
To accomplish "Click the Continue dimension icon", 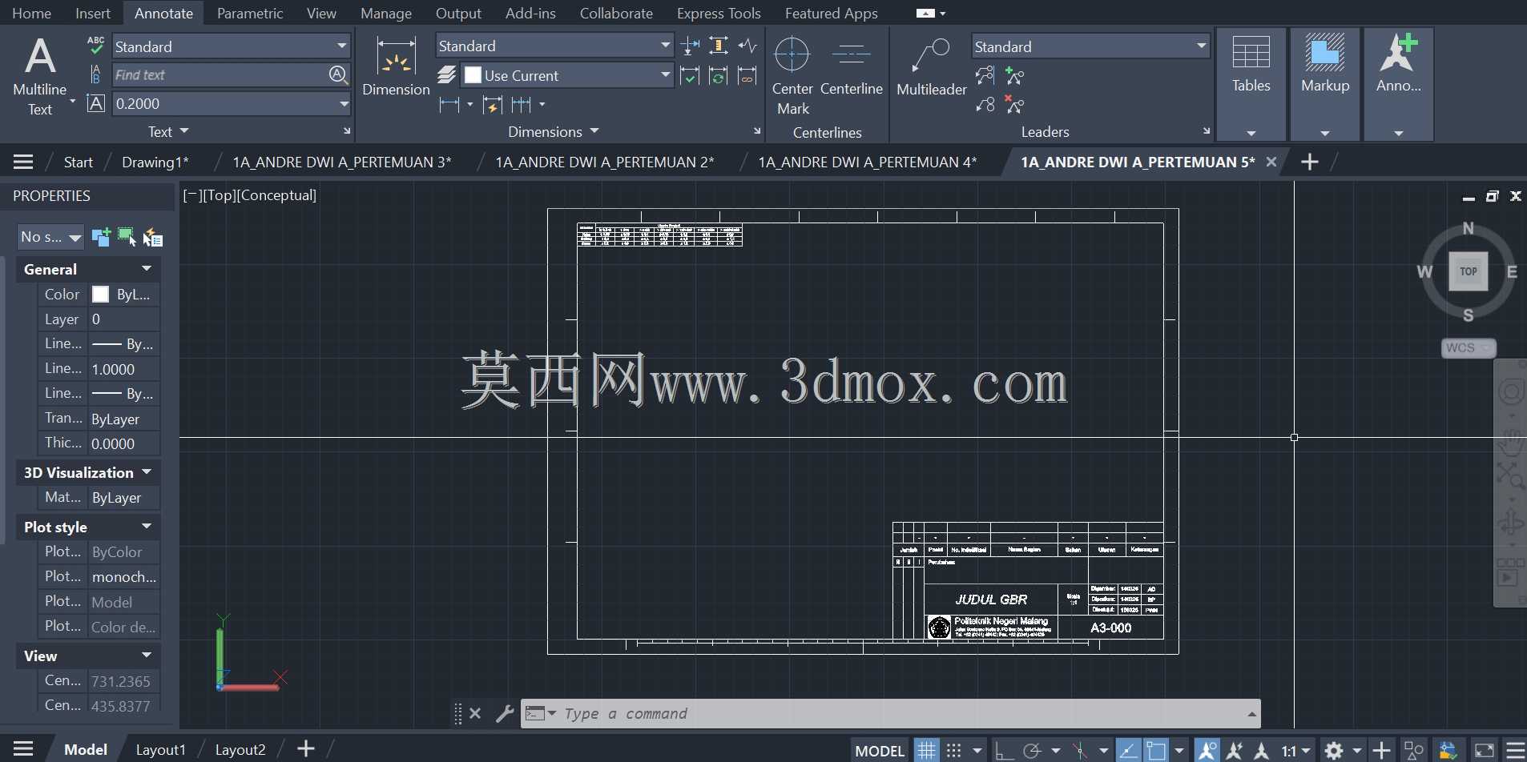I will pyautogui.click(x=521, y=104).
